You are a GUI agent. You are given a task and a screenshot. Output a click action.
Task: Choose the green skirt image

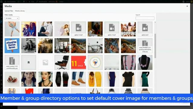[145, 79]
